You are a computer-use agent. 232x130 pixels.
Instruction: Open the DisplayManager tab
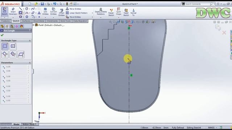tap(21, 26)
